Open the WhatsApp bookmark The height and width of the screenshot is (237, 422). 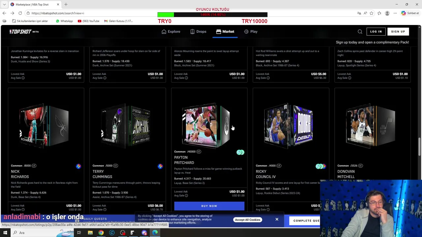point(64,21)
